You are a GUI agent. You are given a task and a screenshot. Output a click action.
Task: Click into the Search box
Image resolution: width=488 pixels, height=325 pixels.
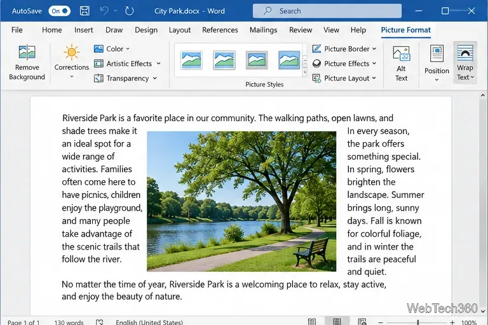327,11
